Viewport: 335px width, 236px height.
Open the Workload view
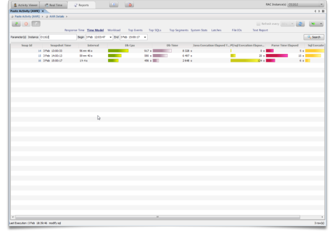(x=114, y=30)
